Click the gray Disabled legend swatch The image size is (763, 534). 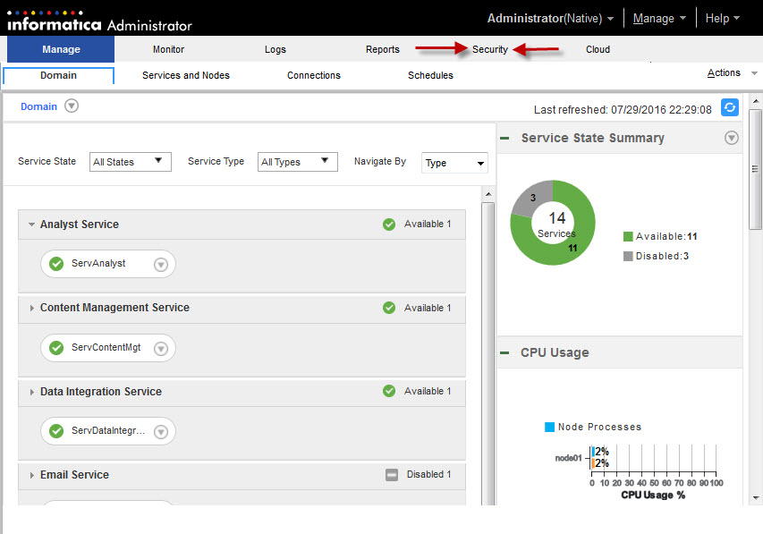pyautogui.click(x=628, y=256)
